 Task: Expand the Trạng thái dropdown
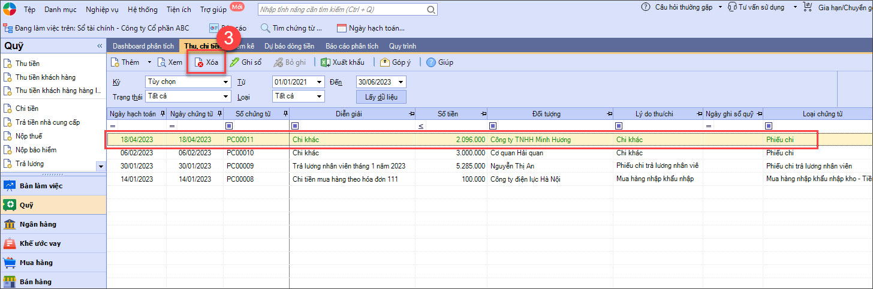[225, 96]
